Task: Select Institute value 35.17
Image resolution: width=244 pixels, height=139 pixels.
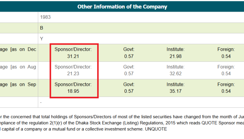Action: pos(175,91)
